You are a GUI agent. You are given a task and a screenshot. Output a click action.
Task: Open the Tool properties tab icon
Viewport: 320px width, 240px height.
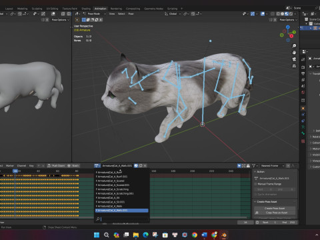click(303, 59)
